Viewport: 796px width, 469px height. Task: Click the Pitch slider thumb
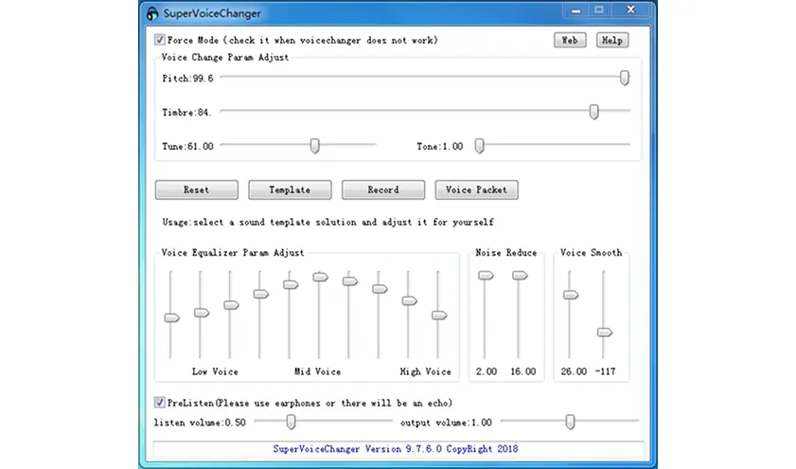click(x=625, y=78)
